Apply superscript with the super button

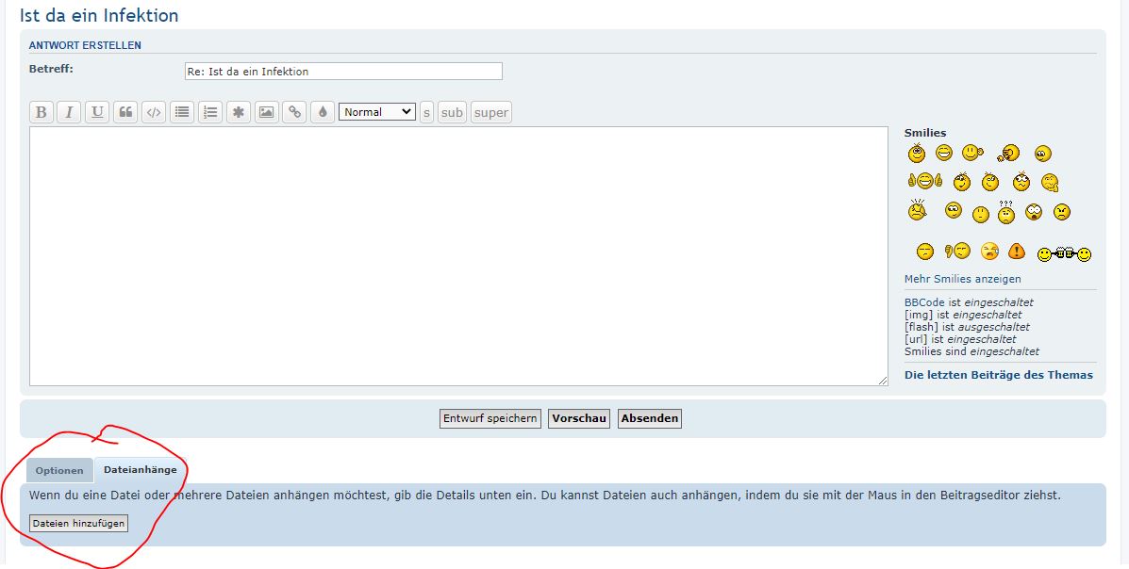click(490, 112)
